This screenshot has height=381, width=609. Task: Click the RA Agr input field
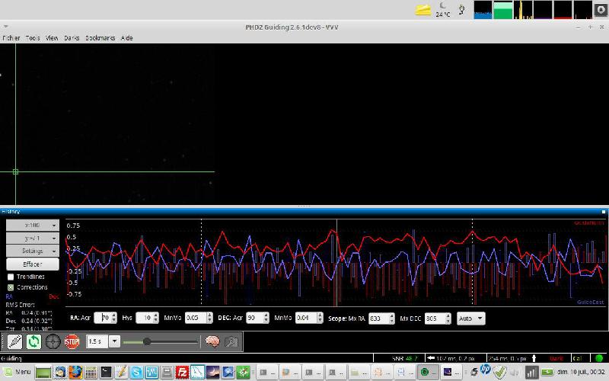tap(102, 318)
